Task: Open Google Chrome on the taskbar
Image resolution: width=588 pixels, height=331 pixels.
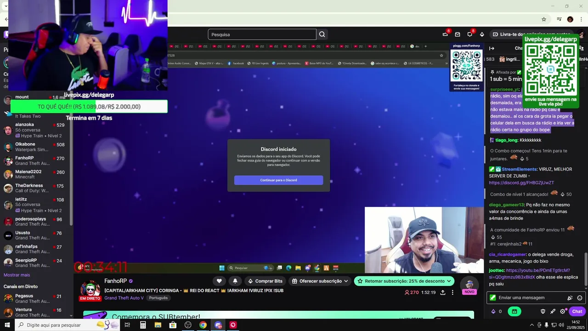Action: click(203, 325)
